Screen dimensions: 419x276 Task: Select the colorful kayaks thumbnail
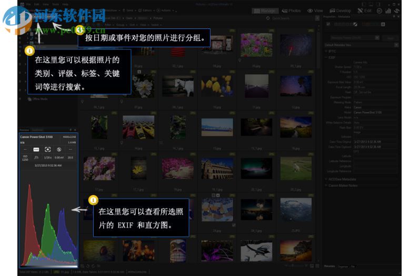(x=138, y=127)
